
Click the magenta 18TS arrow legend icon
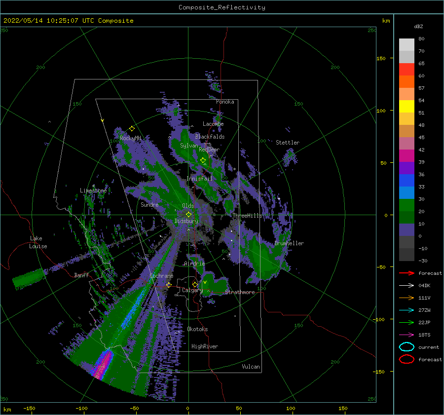(407, 335)
